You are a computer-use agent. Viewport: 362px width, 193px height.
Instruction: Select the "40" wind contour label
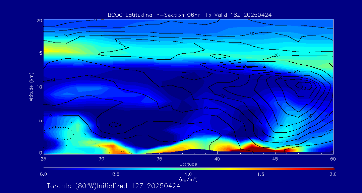[x=280, y=78]
